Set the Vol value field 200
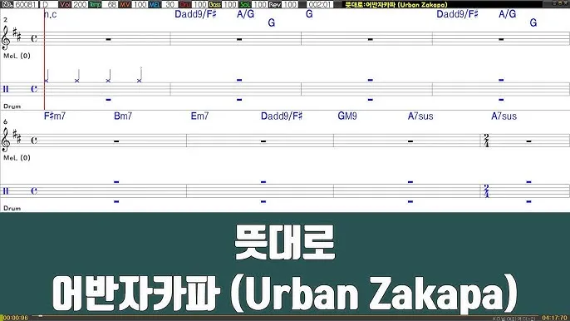Screen dimensions: 570x321 (x=79, y=4)
